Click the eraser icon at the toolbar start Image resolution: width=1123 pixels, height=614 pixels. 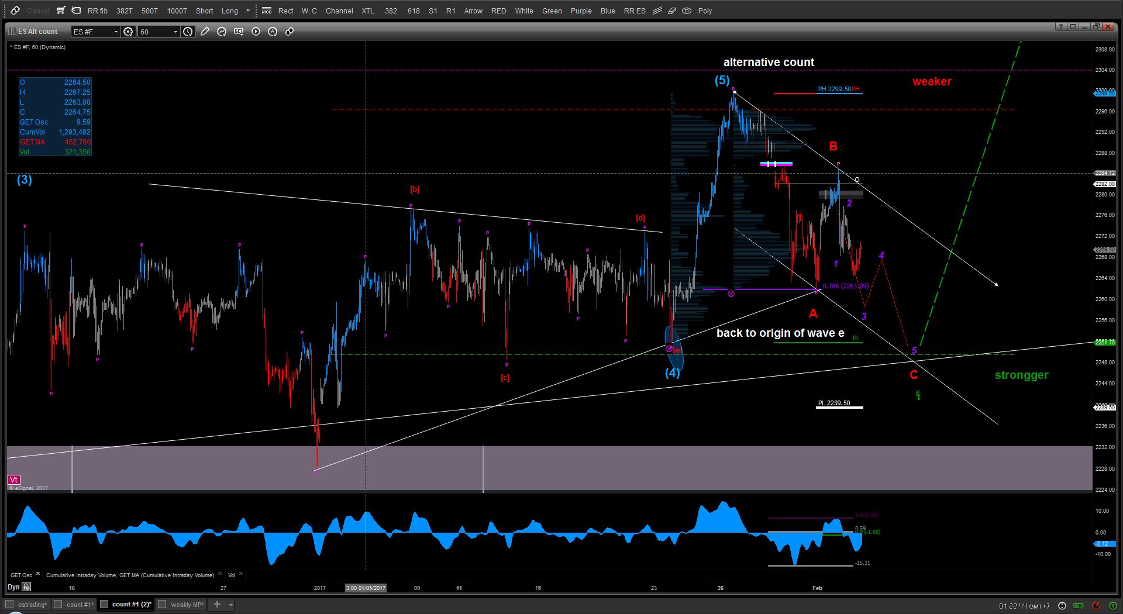15,11
